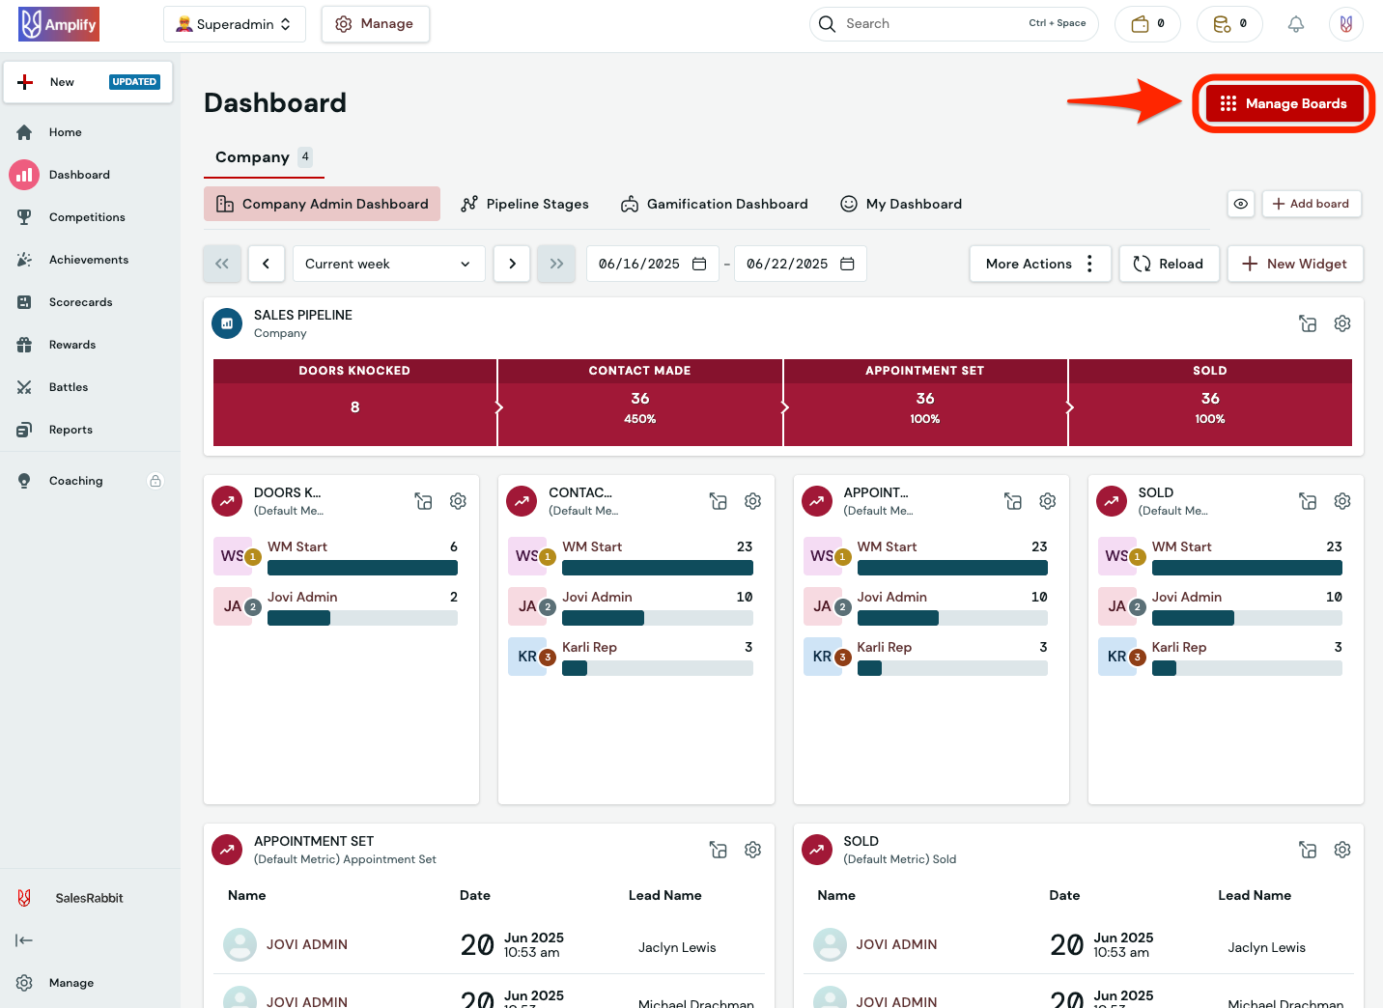Click WS avatar in Appointment leaderboard

822,556
